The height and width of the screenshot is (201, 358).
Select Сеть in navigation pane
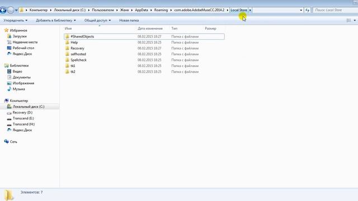pyautogui.click(x=13, y=142)
